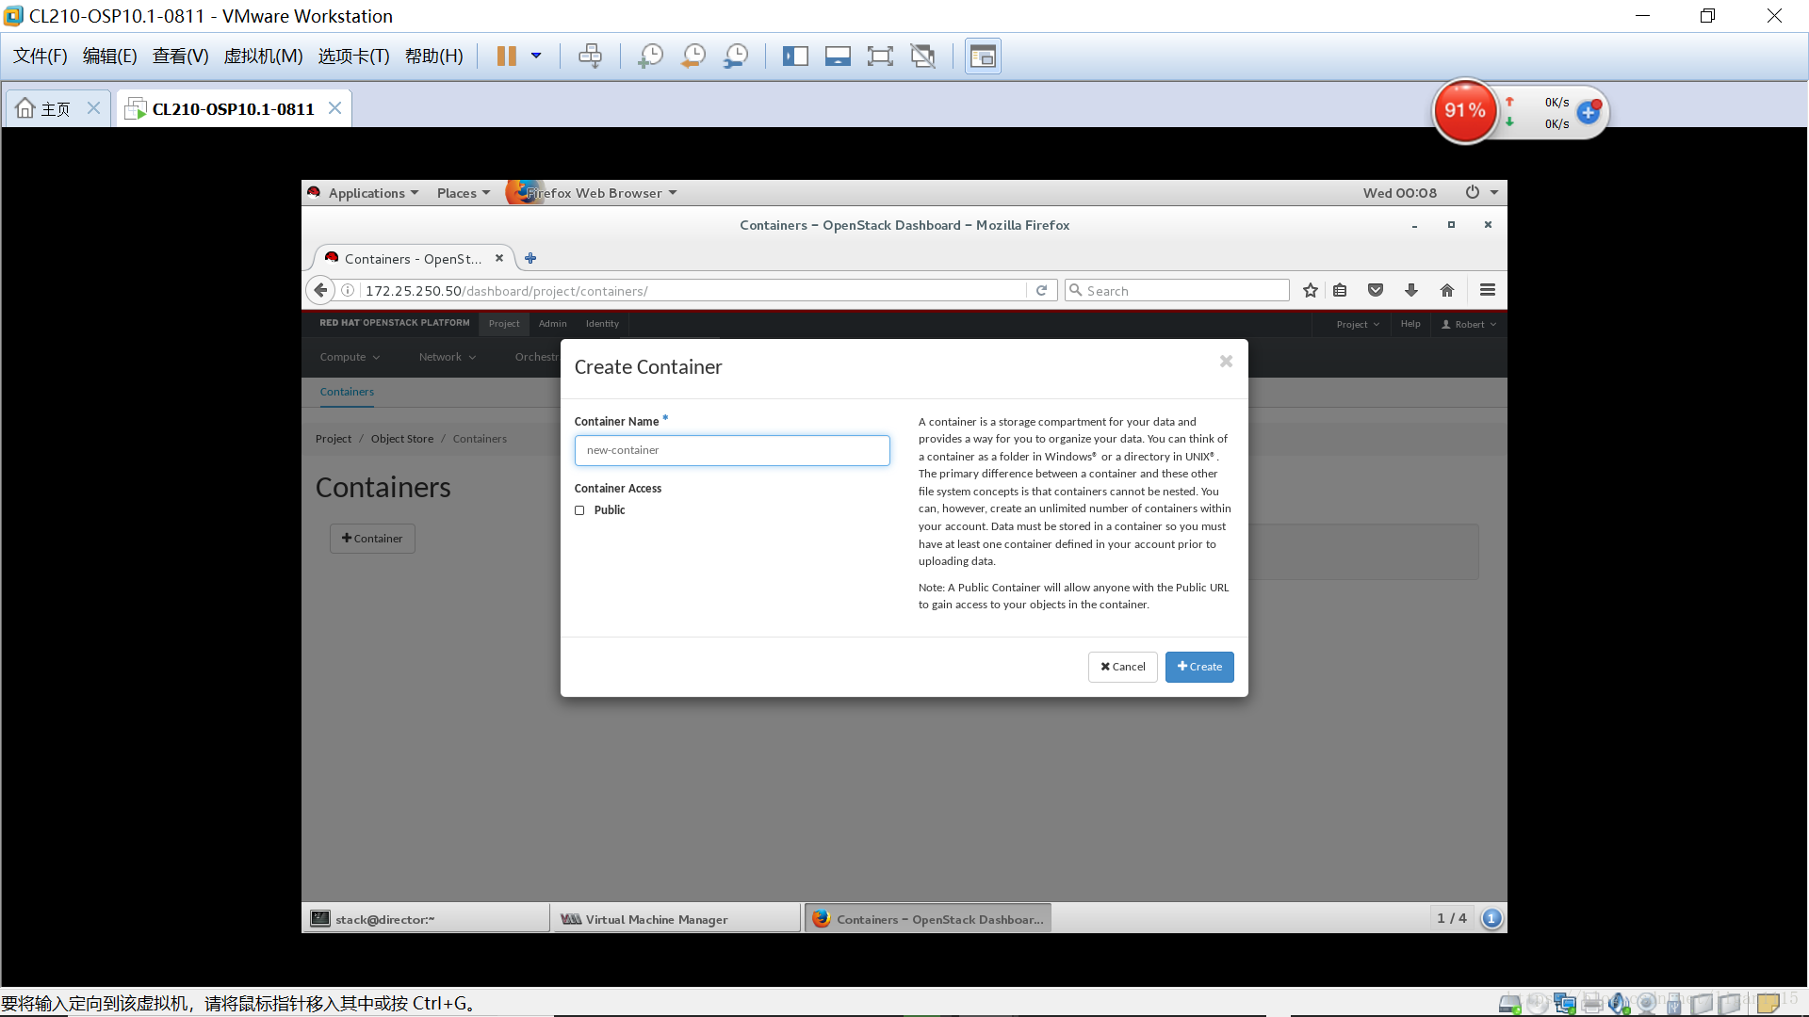Viewport: 1809px width, 1017px height.
Task: Suspend the virtual machine
Action: click(506, 56)
